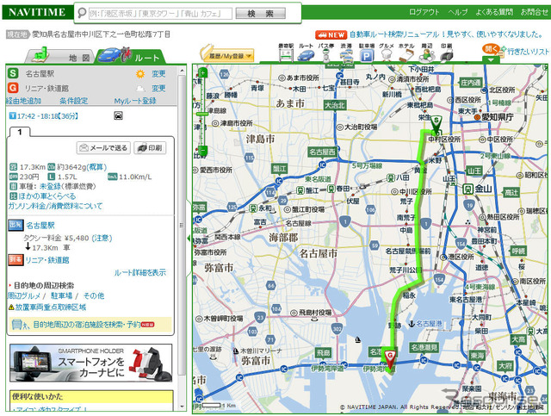Click the 自動車ルート検索リニューアル announcement link
The image size is (551, 416).
click(x=447, y=34)
